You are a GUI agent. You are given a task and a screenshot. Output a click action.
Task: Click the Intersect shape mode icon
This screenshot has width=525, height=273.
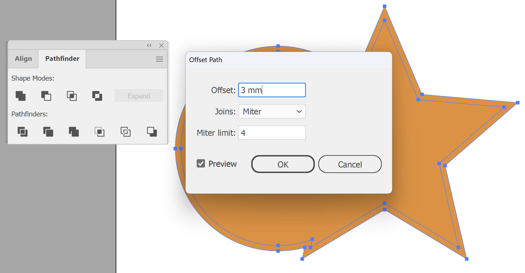coord(72,96)
